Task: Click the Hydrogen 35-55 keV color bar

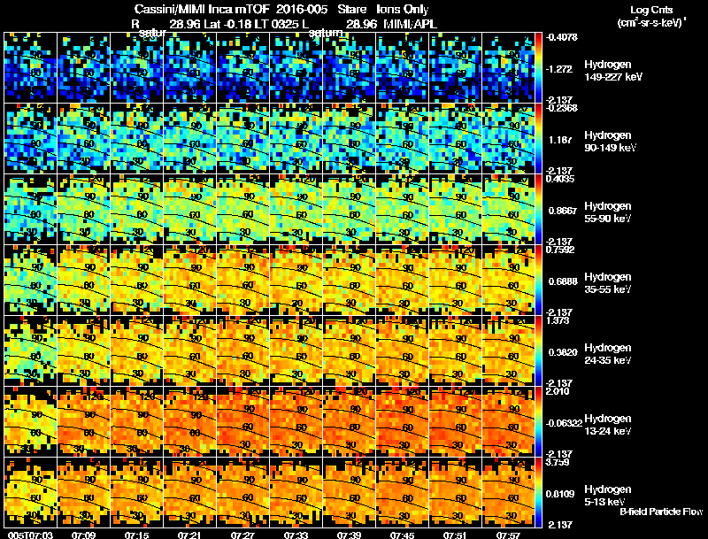Action: 538,281
